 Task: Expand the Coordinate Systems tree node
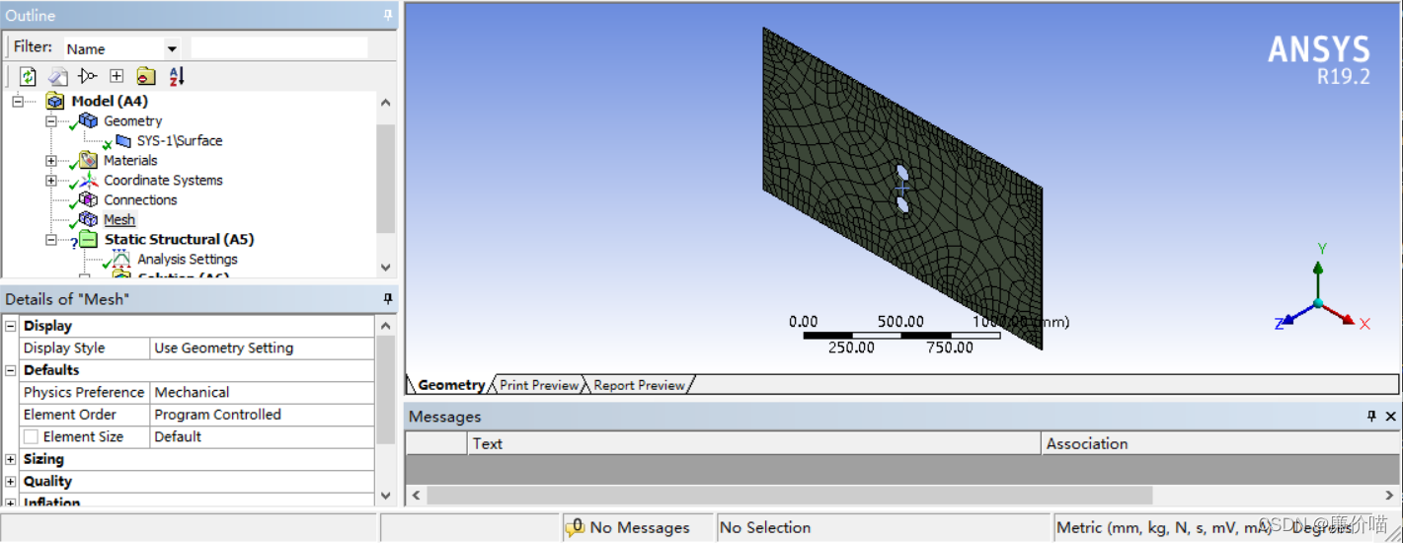51,180
